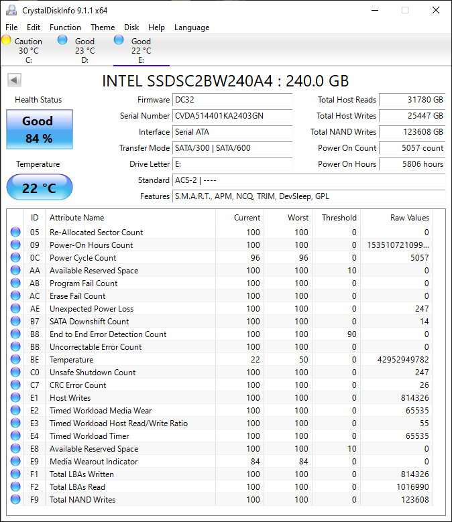The width and height of the screenshot is (452, 522).
Task: Open the Language menu
Action: 192,27
